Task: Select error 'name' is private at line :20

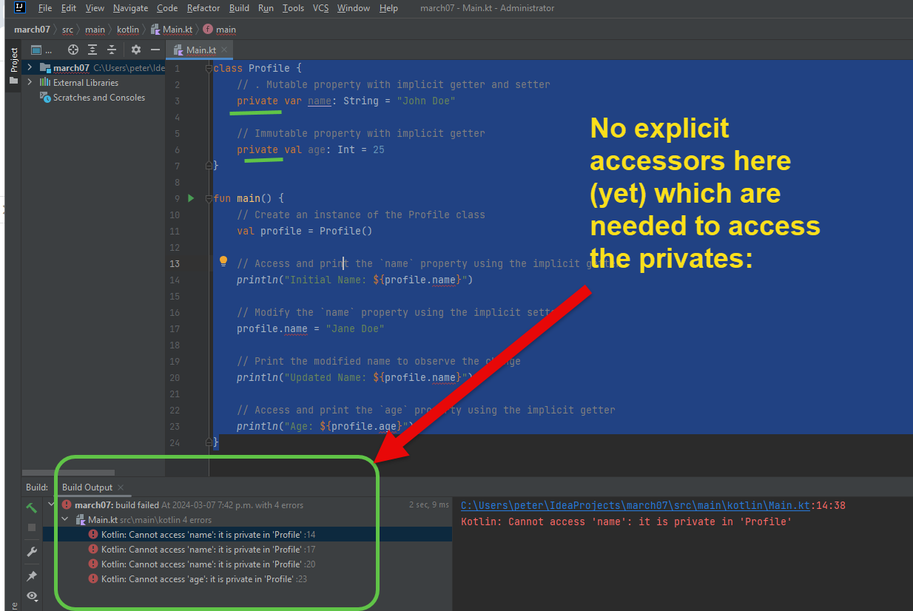Action: (246, 564)
